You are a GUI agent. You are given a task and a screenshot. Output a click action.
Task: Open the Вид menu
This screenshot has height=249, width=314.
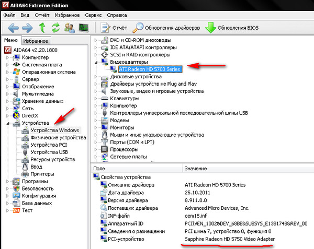click(25, 15)
